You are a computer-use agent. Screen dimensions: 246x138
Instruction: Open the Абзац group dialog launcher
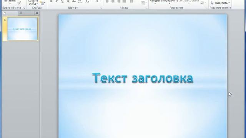click(147, 8)
